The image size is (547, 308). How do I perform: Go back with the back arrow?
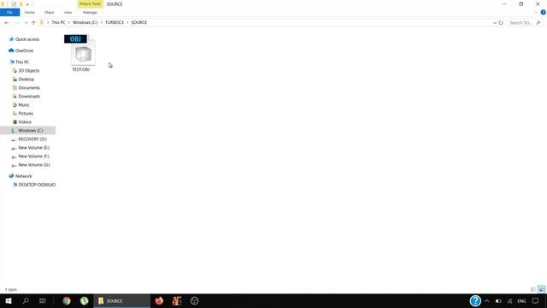7,23
